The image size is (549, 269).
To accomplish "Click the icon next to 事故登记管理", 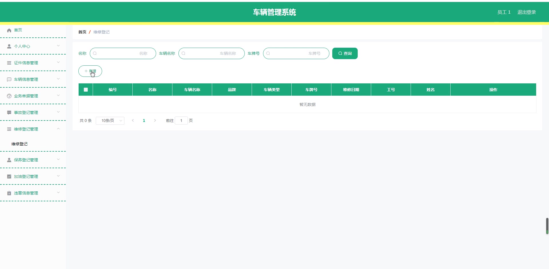I will [9, 112].
